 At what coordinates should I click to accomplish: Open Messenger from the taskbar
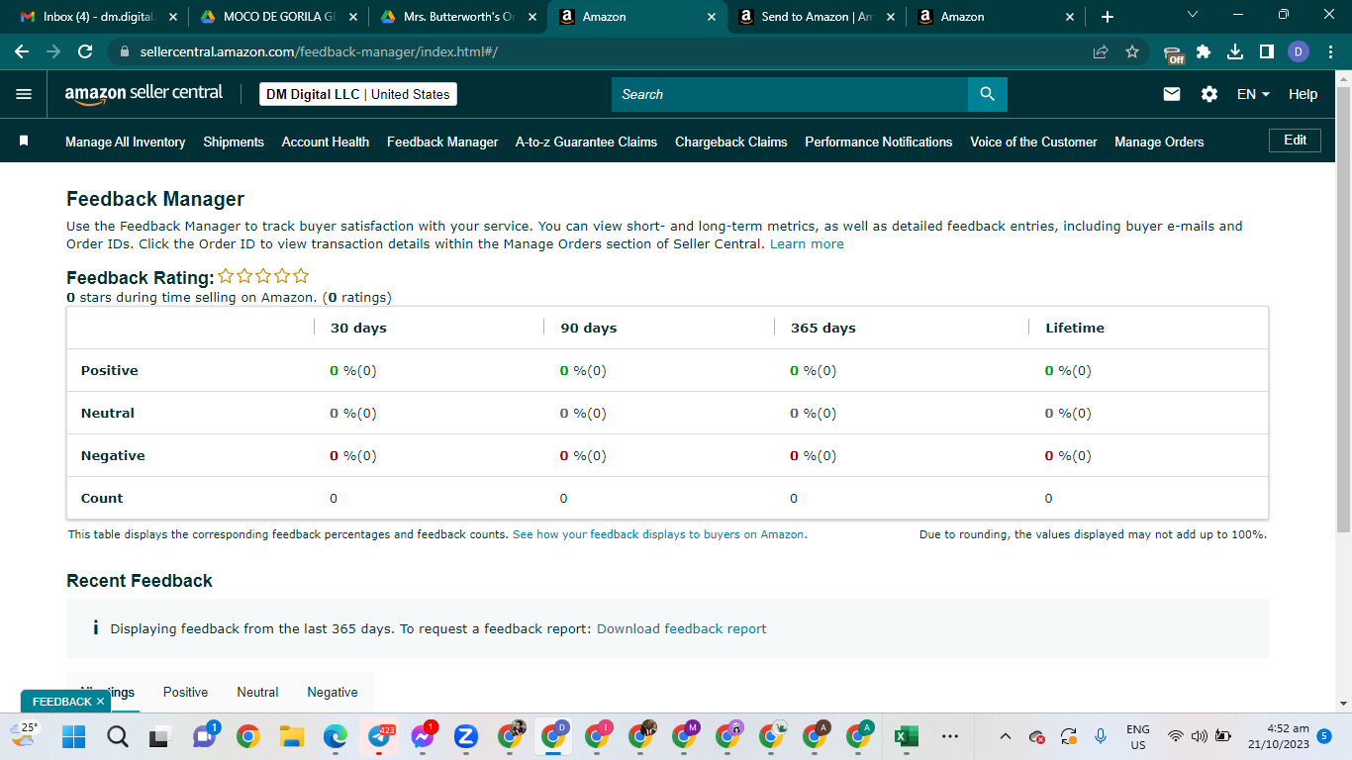(x=423, y=736)
